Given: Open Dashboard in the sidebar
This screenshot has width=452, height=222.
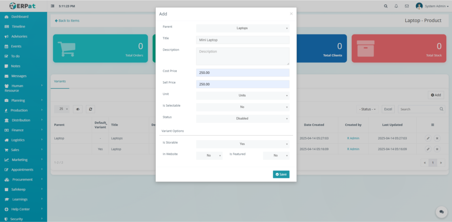Looking at the screenshot, I should pos(20,17).
